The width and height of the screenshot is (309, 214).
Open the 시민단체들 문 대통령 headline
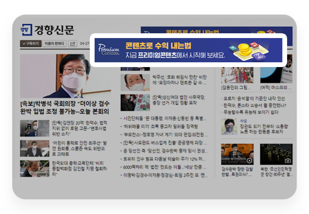point(164,118)
